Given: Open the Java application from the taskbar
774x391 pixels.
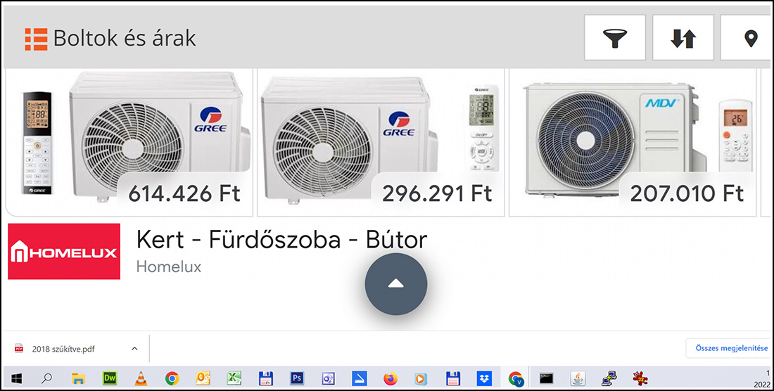Looking at the screenshot, I should (x=578, y=378).
